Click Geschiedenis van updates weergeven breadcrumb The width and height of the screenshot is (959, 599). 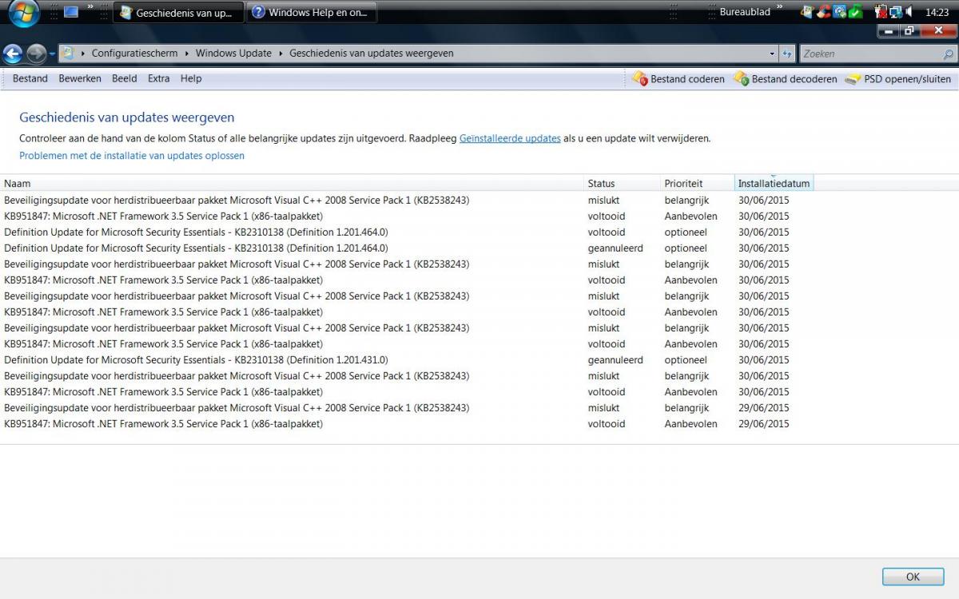372,54
